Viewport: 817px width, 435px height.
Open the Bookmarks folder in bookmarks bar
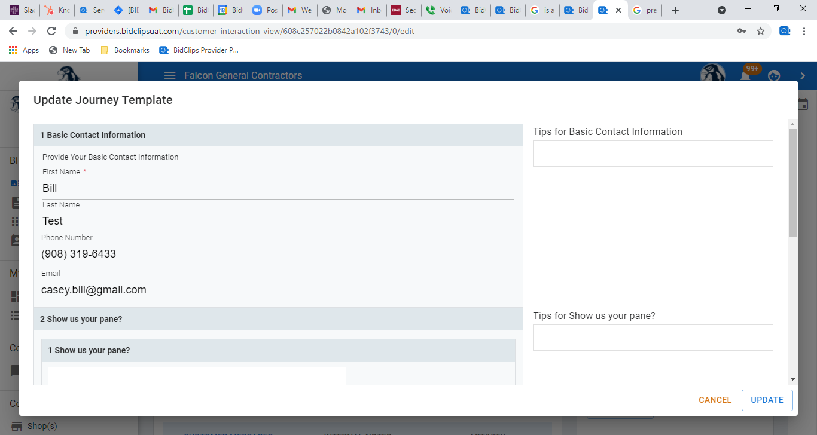tap(125, 50)
